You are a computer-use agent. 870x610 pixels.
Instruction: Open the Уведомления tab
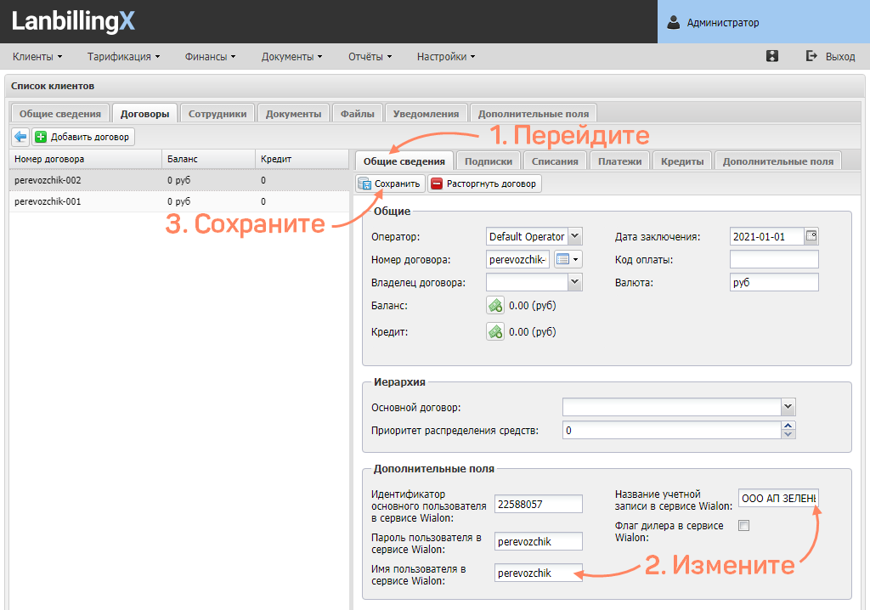(x=427, y=113)
